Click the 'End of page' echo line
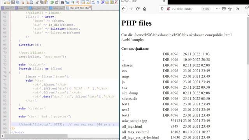Image resolution: width=249 pixels, height=140 pixels. coord(45,116)
